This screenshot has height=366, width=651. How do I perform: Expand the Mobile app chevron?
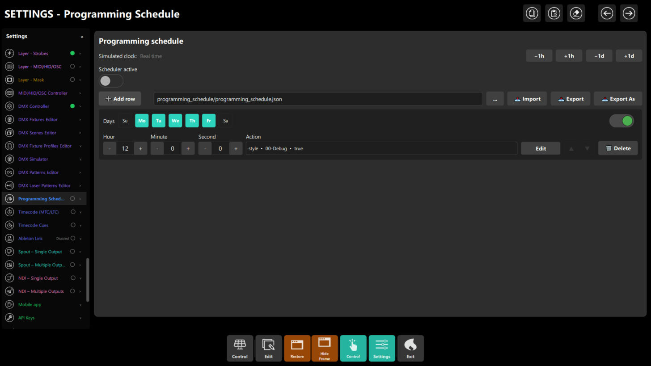tap(80, 305)
